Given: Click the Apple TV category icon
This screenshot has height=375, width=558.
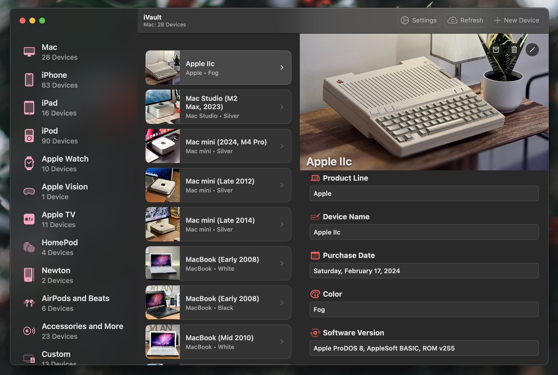Looking at the screenshot, I should (x=29, y=219).
